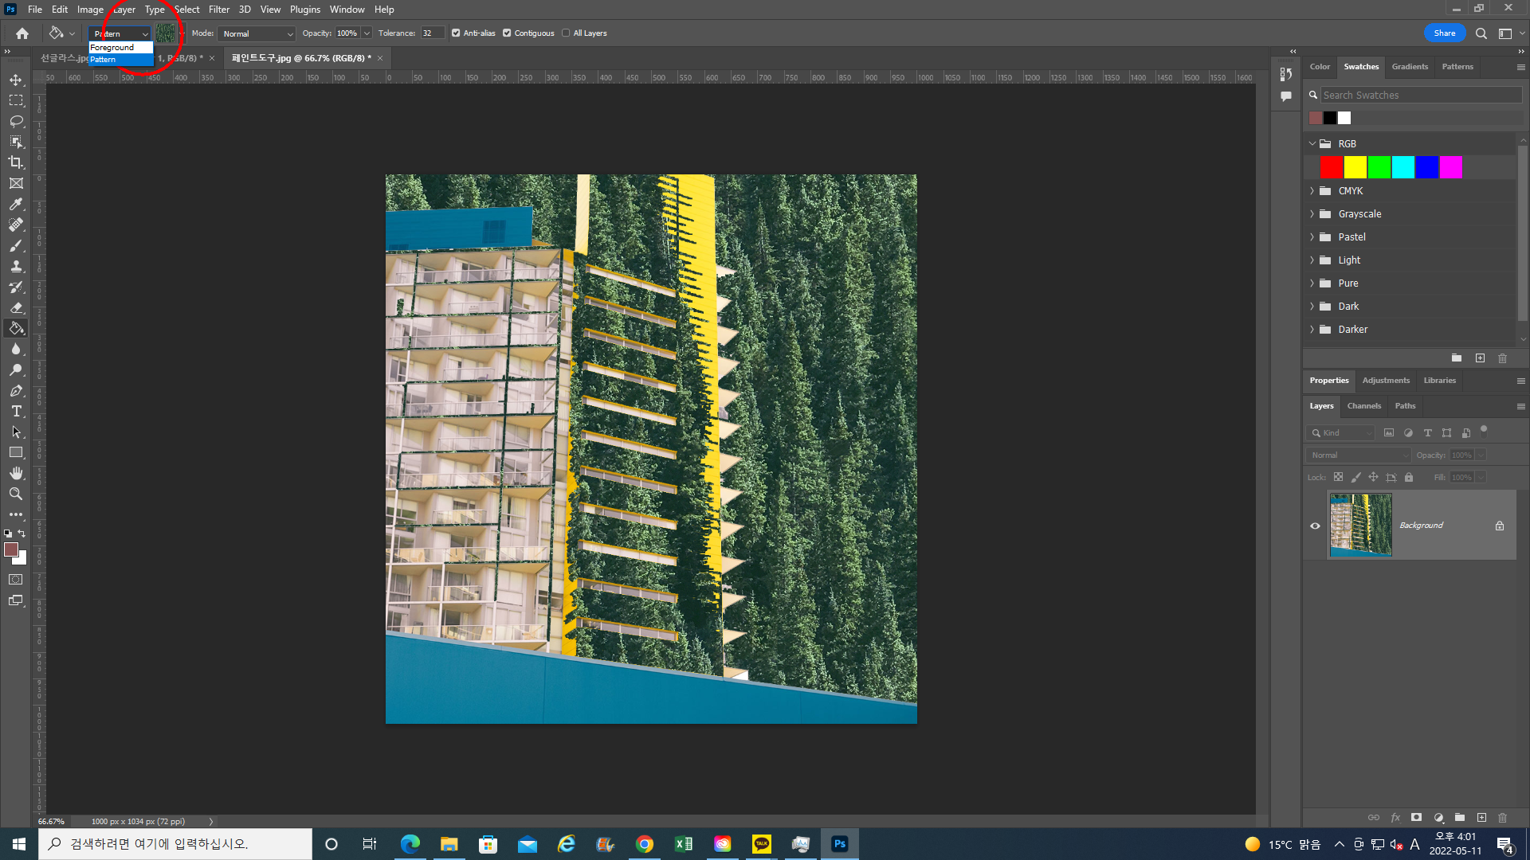This screenshot has width=1530, height=860.
Task: Open the Window menu
Action: click(x=347, y=10)
